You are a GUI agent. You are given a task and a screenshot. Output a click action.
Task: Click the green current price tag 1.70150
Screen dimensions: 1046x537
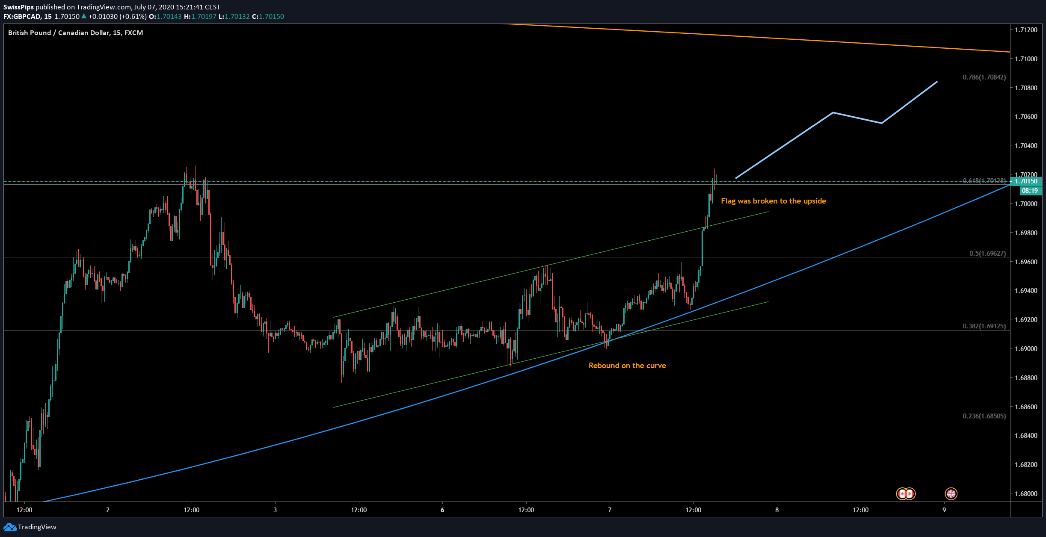pyautogui.click(x=1026, y=181)
